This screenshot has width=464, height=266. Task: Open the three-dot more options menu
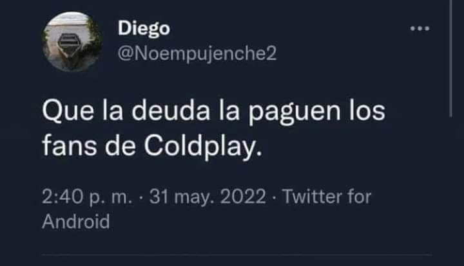point(420,29)
